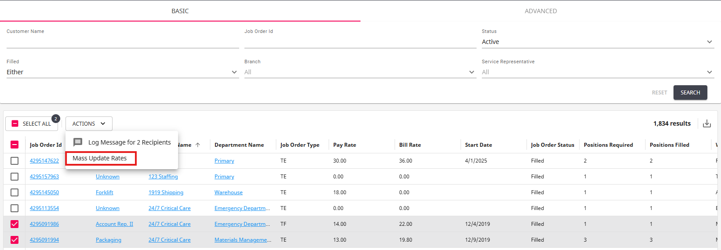The width and height of the screenshot is (721, 250).
Task: Click the Select All indeterminate checkbox icon
Action: coord(15,124)
